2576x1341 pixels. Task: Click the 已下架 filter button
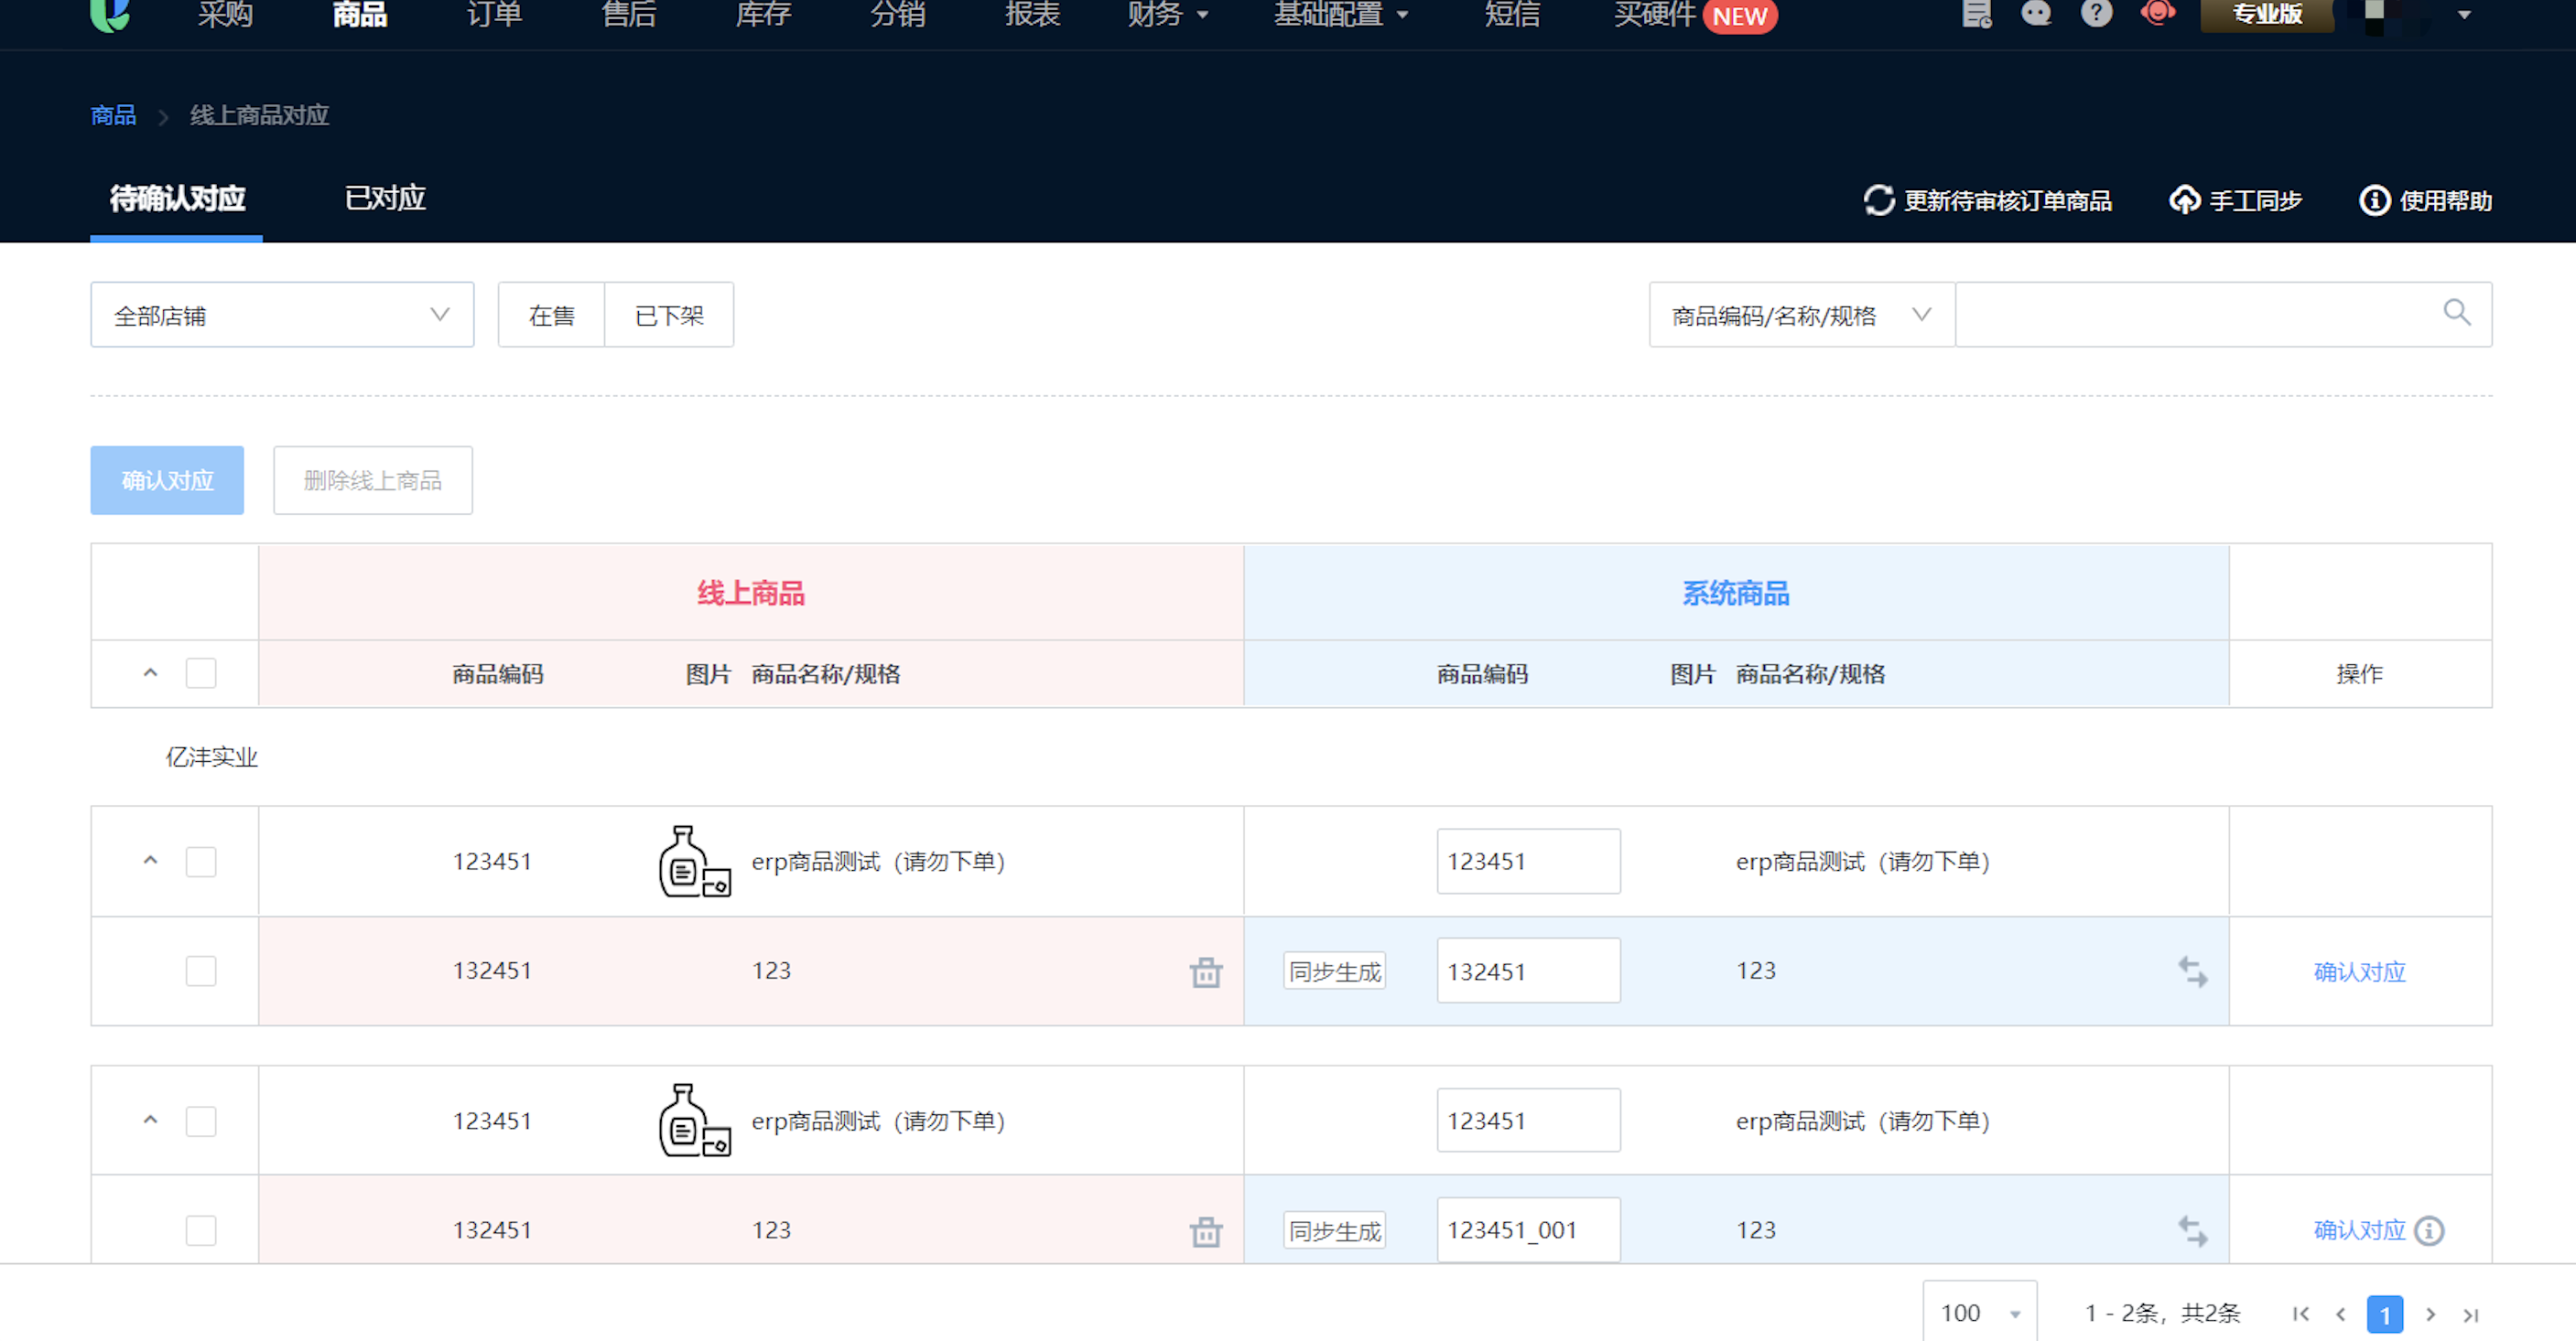(669, 315)
